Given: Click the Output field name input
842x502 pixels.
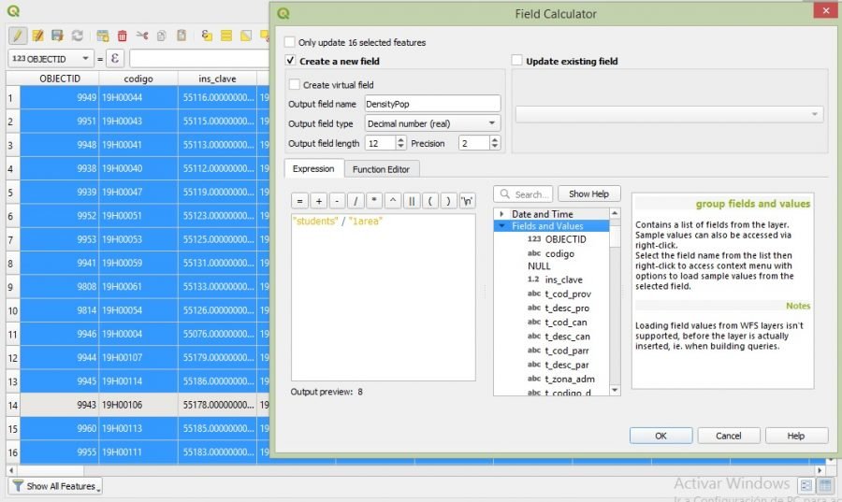Looking at the screenshot, I should 432,104.
